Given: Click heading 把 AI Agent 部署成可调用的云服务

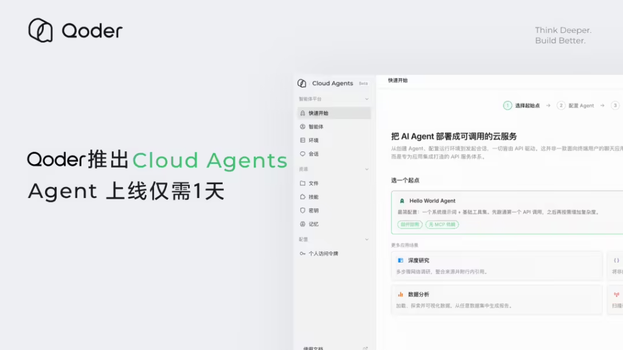Looking at the screenshot, I should click(x=454, y=137).
